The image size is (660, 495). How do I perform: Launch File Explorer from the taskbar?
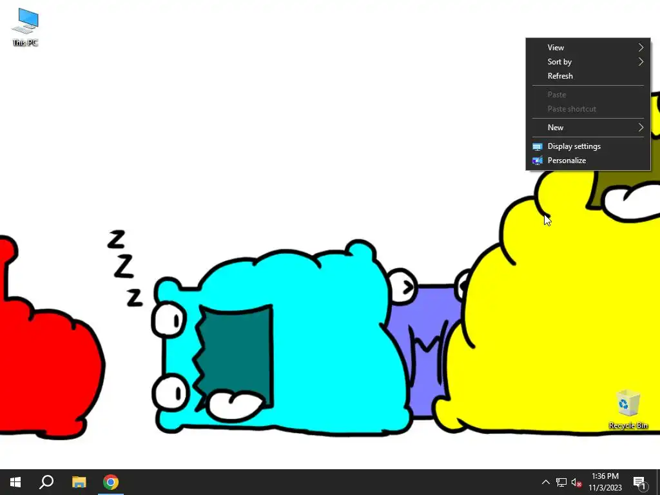click(79, 482)
